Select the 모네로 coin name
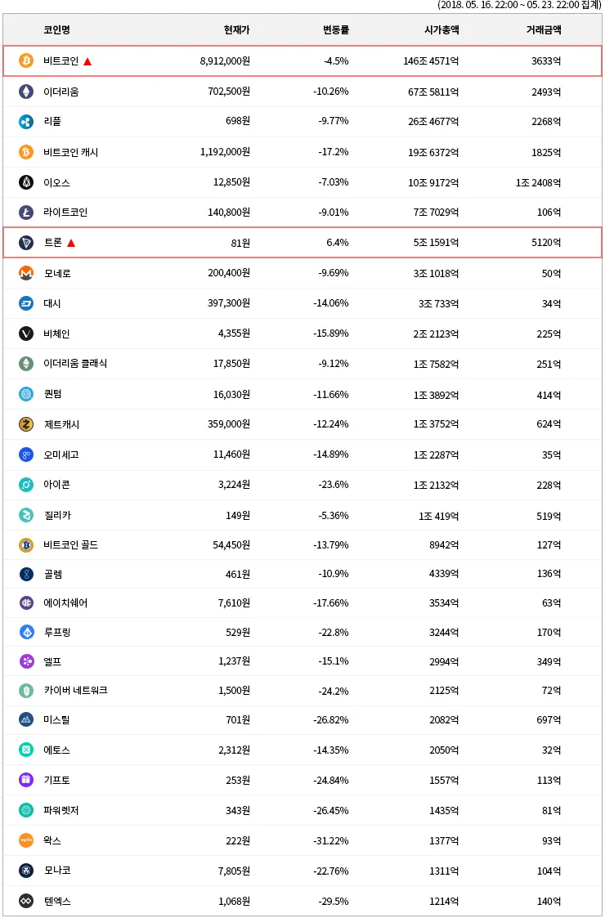This screenshot has height=918, width=605. tap(56, 273)
